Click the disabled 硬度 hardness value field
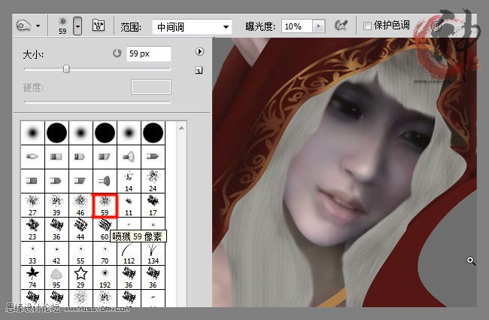Image resolution: width=489 pixels, height=320 pixels. click(x=151, y=87)
